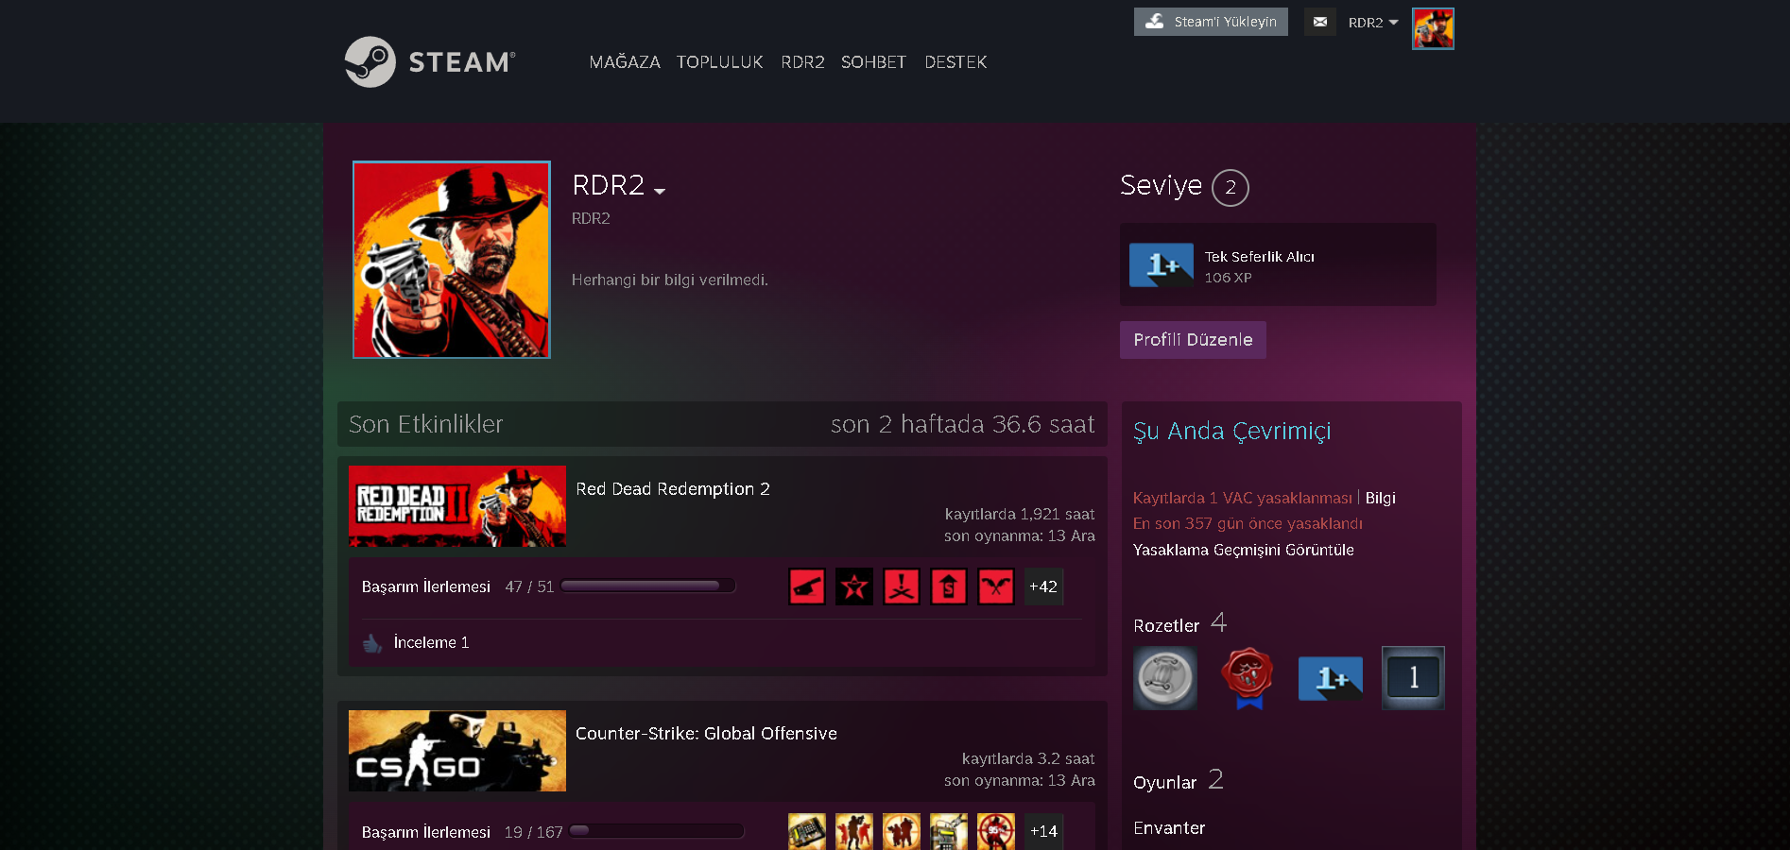Screen dimensions: 1790x850
Task: Open the RDR2 menu in the navigation bar
Action: click(x=802, y=62)
